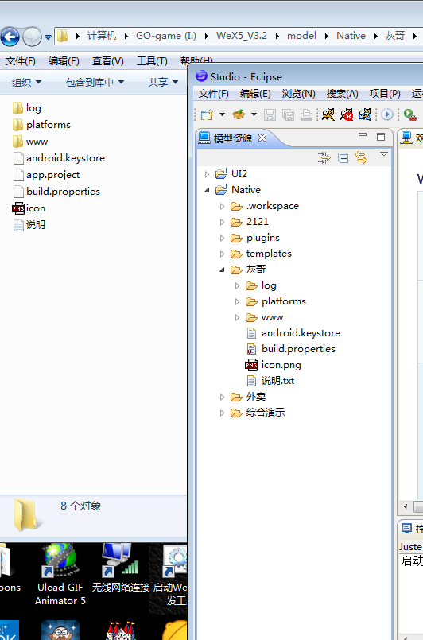Collapse the 灰哥 folder node

coord(222,270)
